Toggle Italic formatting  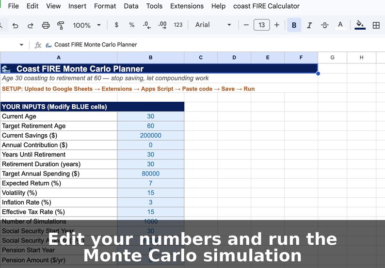point(309,25)
